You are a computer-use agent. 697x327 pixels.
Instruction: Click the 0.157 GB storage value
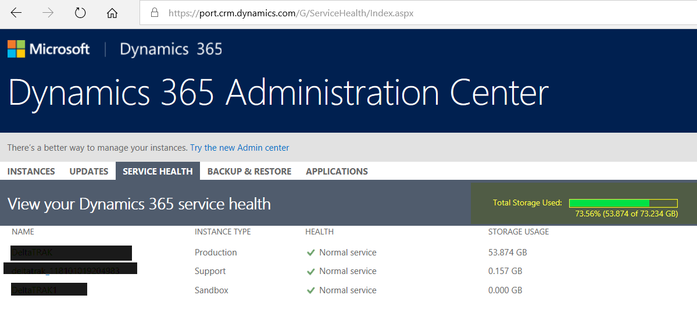pyautogui.click(x=505, y=271)
